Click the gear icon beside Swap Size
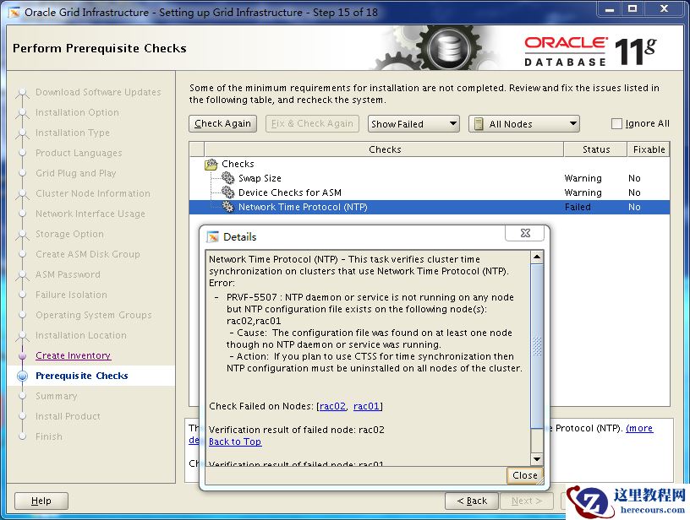 tap(228, 178)
